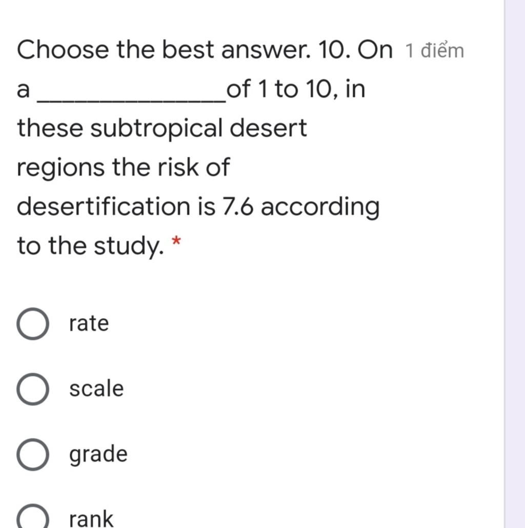This screenshot has width=525, height=528.
Task: Click the "rank" option label text
Action: pyautogui.click(x=91, y=518)
